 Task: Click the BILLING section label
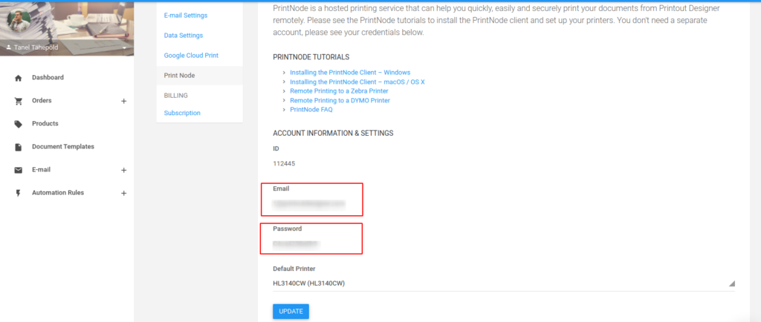click(x=175, y=96)
